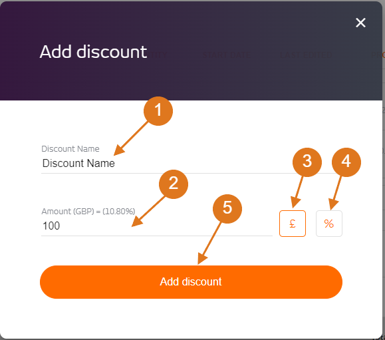
Task: Close the Add discount dialog
Action: pyautogui.click(x=360, y=23)
